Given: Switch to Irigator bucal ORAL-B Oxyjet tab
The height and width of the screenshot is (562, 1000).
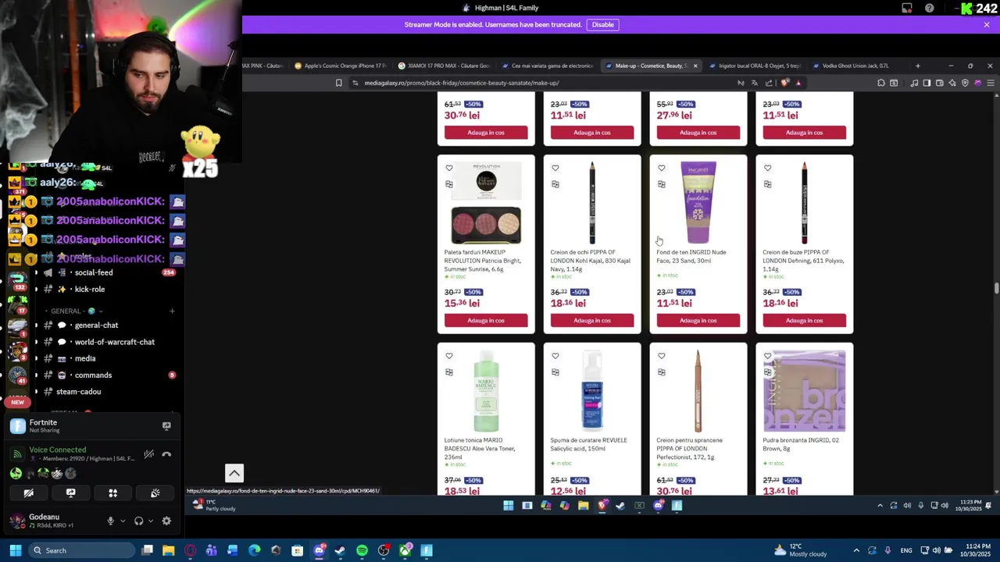Looking at the screenshot, I should click(x=755, y=66).
